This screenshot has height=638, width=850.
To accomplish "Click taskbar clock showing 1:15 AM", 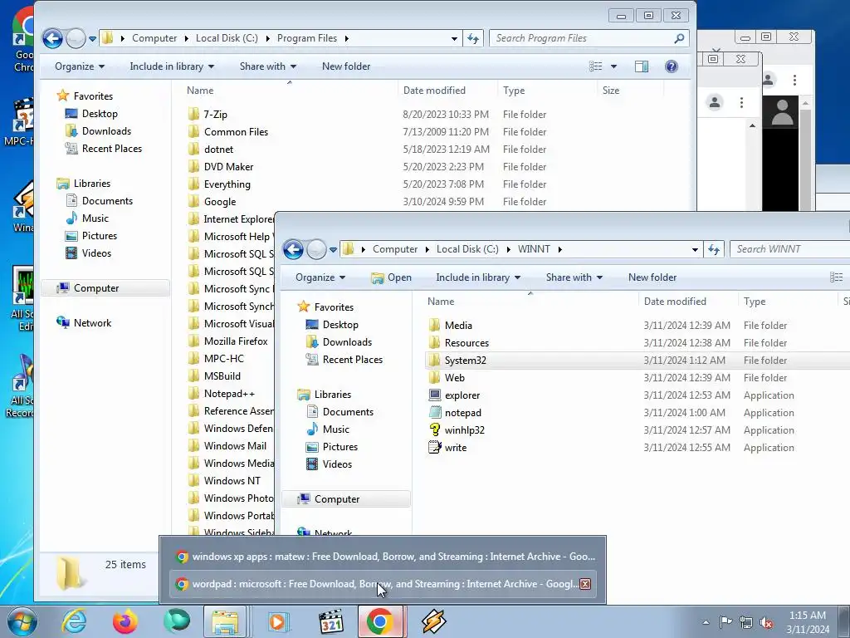I will (807, 622).
